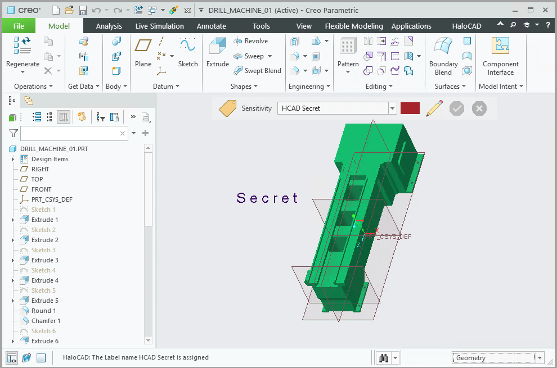Open the Sketch tool

coord(188,52)
